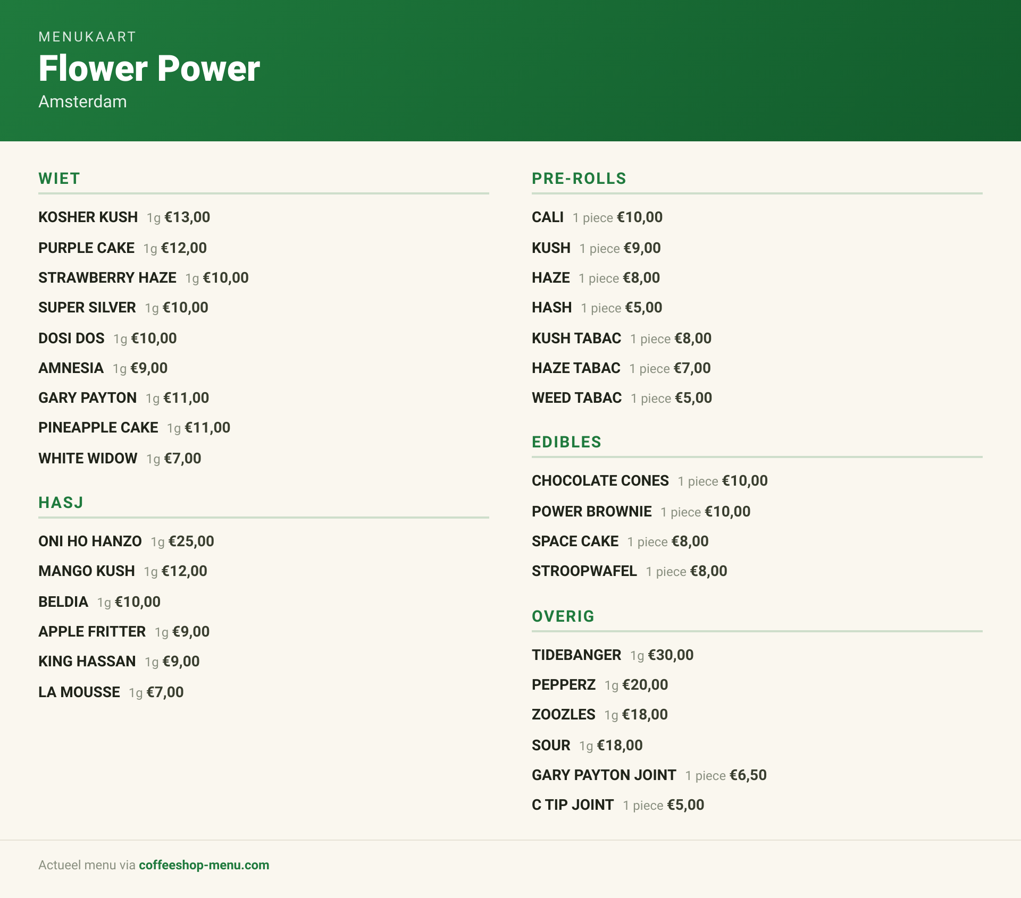This screenshot has width=1021, height=898.
Task: Click the MANGO KUSH item
Action: (x=123, y=571)
